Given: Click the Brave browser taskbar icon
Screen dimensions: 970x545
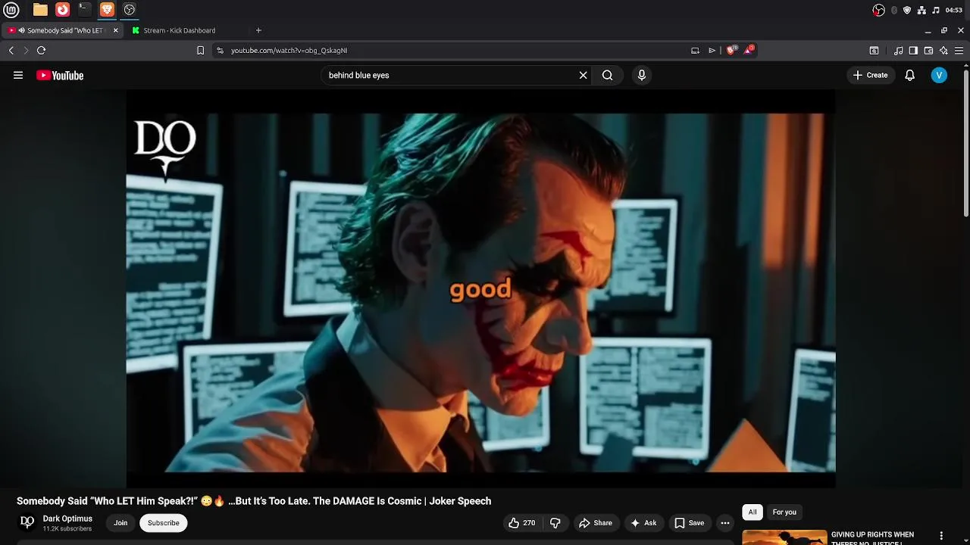Looking at the screenshot, I should pyautogui.click(x=107, y=10).
